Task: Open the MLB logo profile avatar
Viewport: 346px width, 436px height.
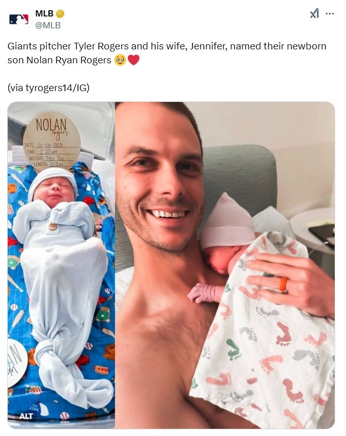Action: pyautogui.click(x=19, y=19)
